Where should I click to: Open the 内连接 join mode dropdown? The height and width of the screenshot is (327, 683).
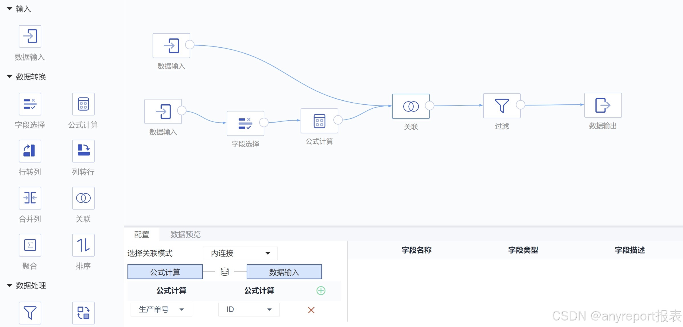pos(240,253)
